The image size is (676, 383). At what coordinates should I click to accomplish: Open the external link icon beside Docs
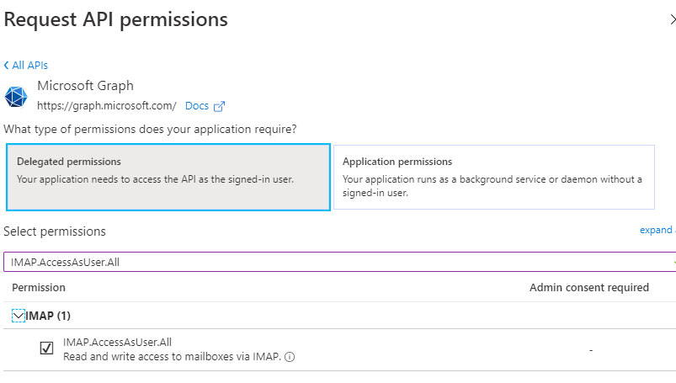[219, 106]
